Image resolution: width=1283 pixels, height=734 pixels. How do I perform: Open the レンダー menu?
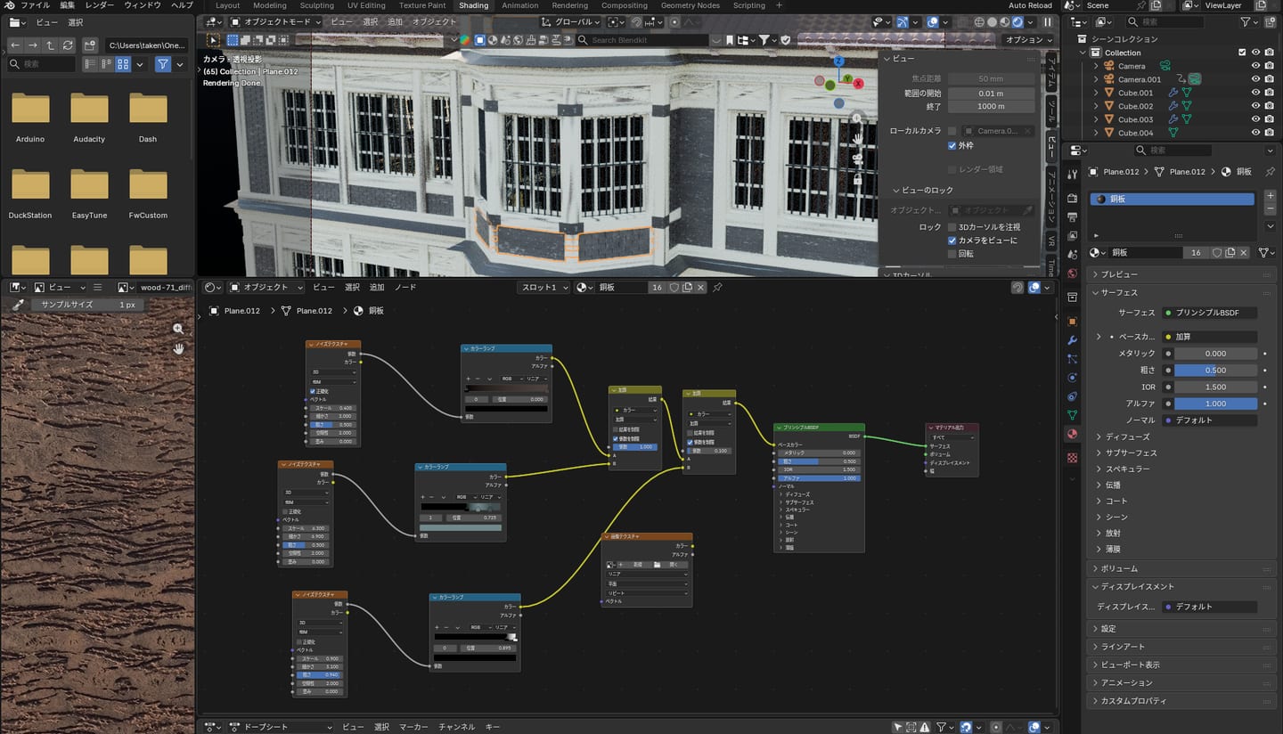coord(100,5)
